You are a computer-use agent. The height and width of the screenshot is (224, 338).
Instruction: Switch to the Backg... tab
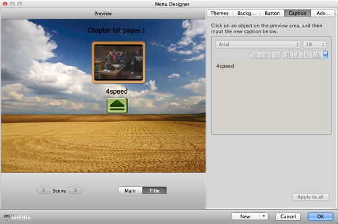coord(246,13)
